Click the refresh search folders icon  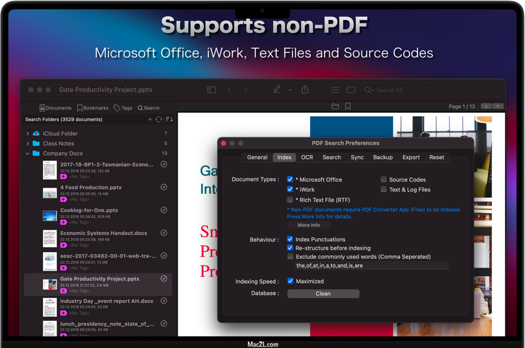click(159, 120)
